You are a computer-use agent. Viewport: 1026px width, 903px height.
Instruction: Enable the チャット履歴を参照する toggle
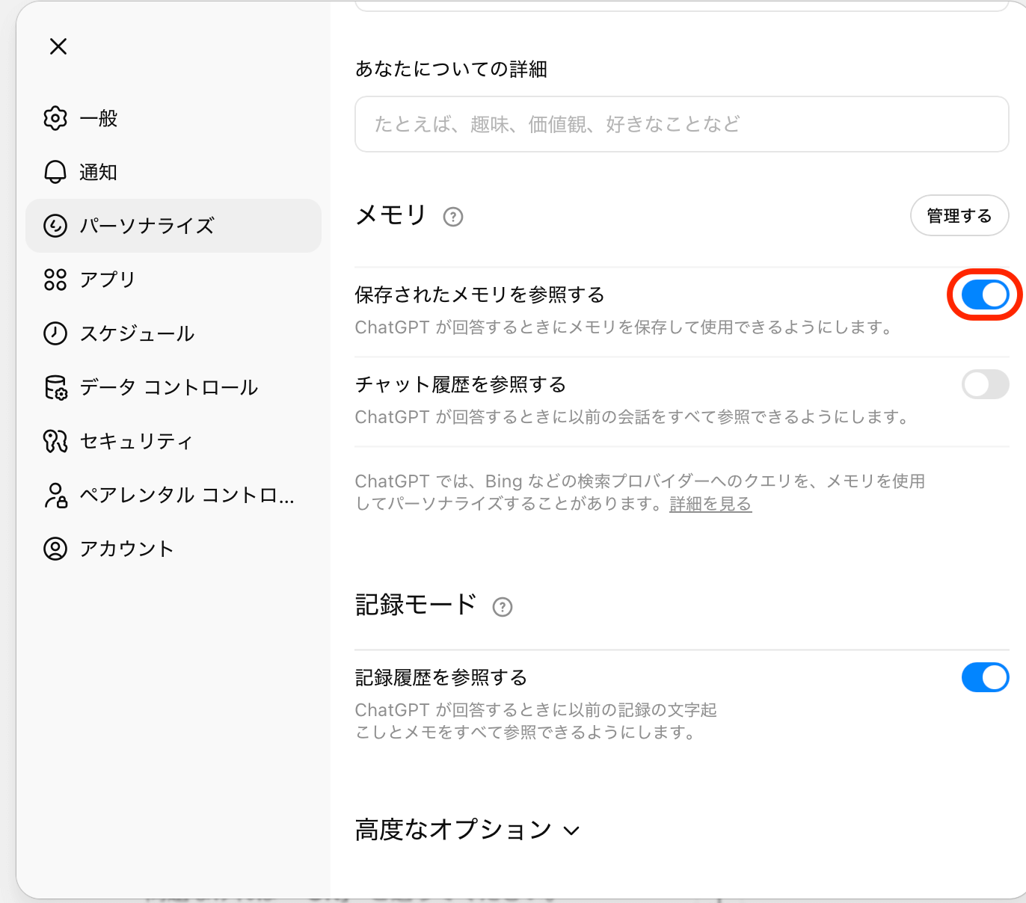pyautogui.click(x=985, y=384)
